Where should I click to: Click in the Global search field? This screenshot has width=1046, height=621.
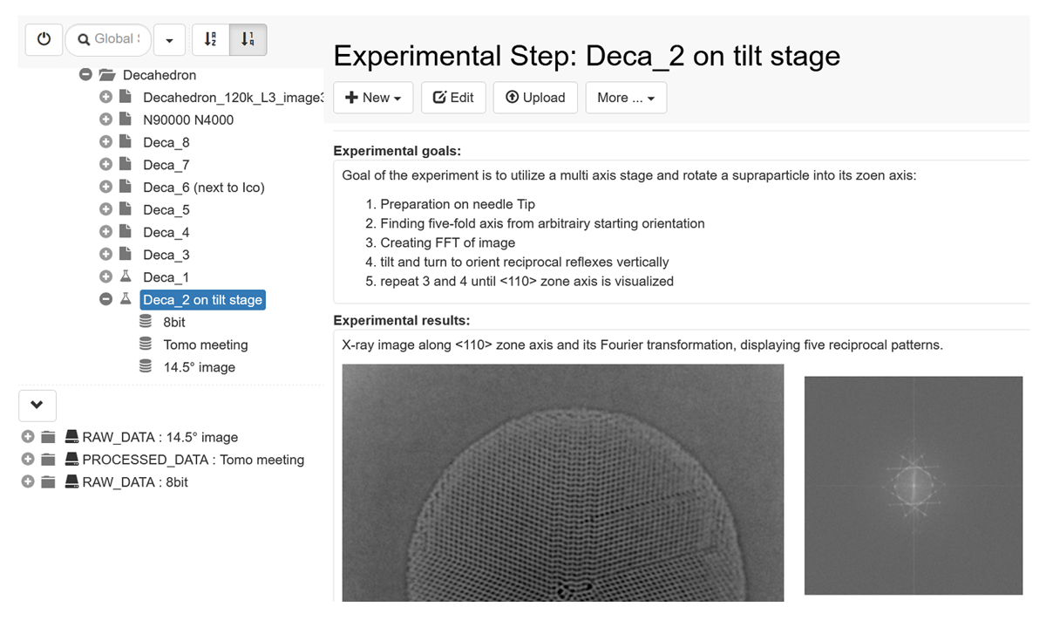113,39
